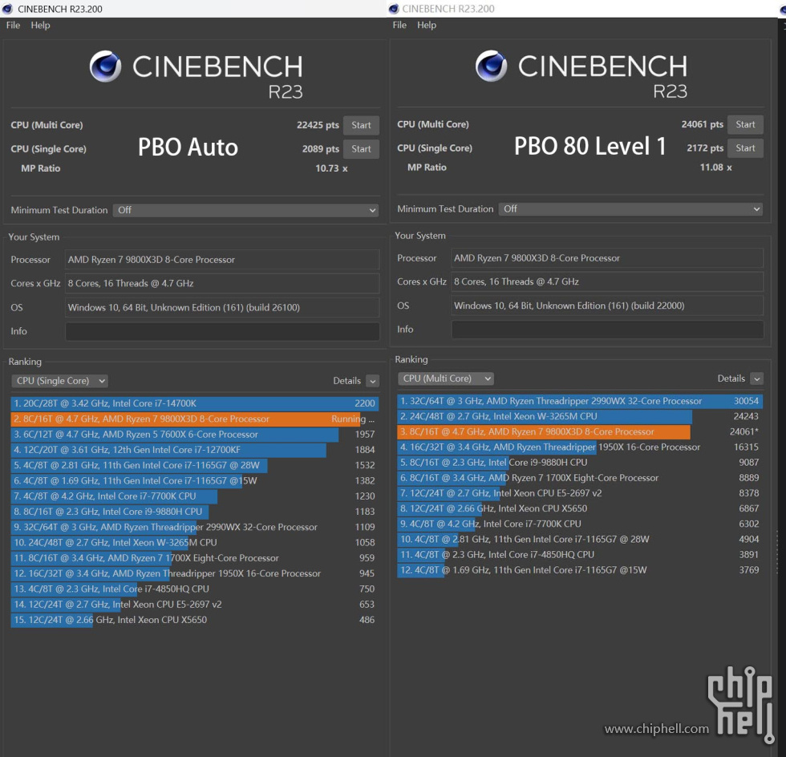
Task: Select right ranking row 12, i7-1165G7 @15W
Action: 580,570
